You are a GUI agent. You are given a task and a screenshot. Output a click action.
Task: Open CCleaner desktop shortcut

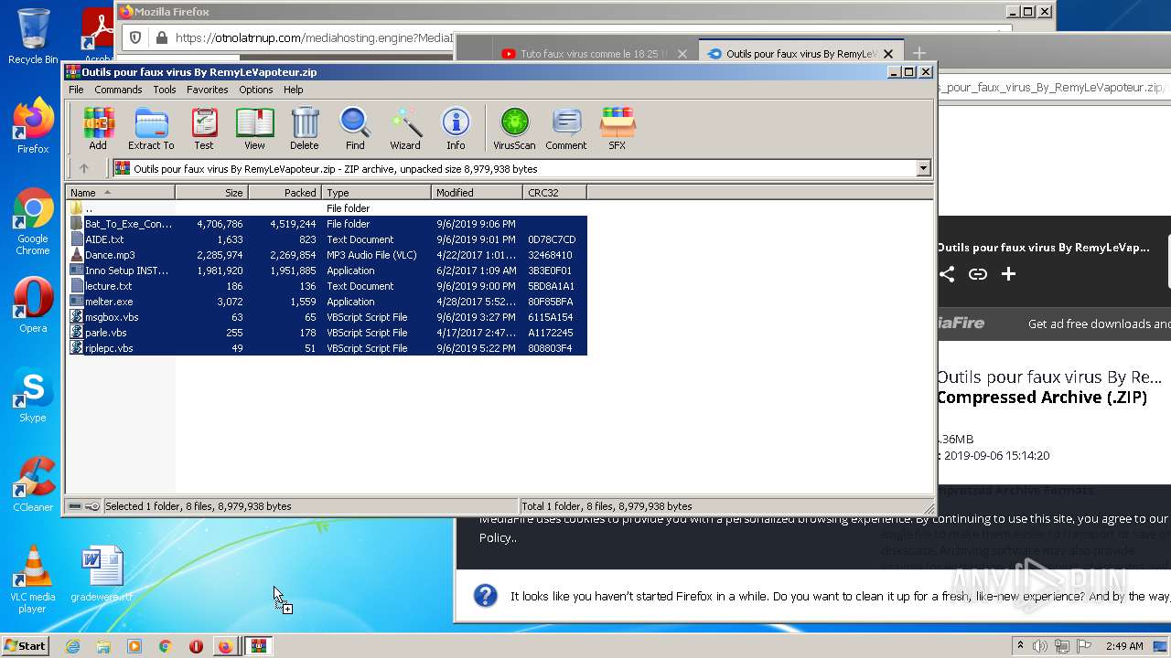pyautogui.click(x=33, y=484)
